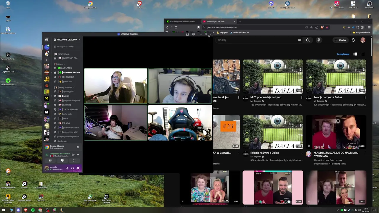Launch OBS Studio desktop shortcut
Image resolution: width=379 pixels, height=213 pixels.
(x=370, y=5)
